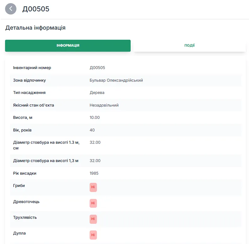Select the value Незадовільний

[x=104, y=105]
